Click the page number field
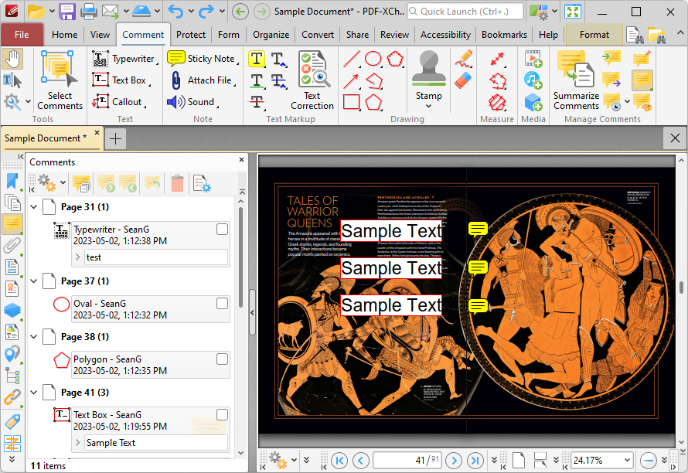 point(407,461)
